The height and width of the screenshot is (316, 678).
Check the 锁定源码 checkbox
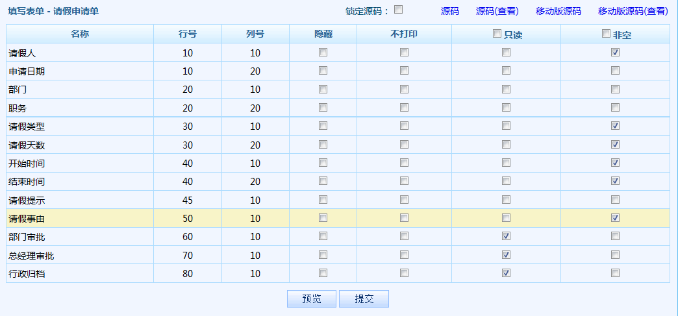pos(399,10)
